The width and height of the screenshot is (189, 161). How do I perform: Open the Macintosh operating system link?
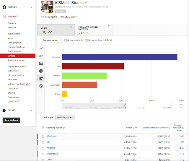tap(52, 154)
